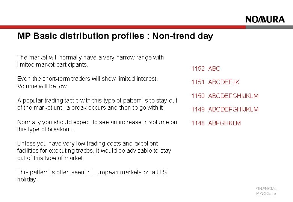
Task: Click the text about increase in volume
Action: coord(97,126)
